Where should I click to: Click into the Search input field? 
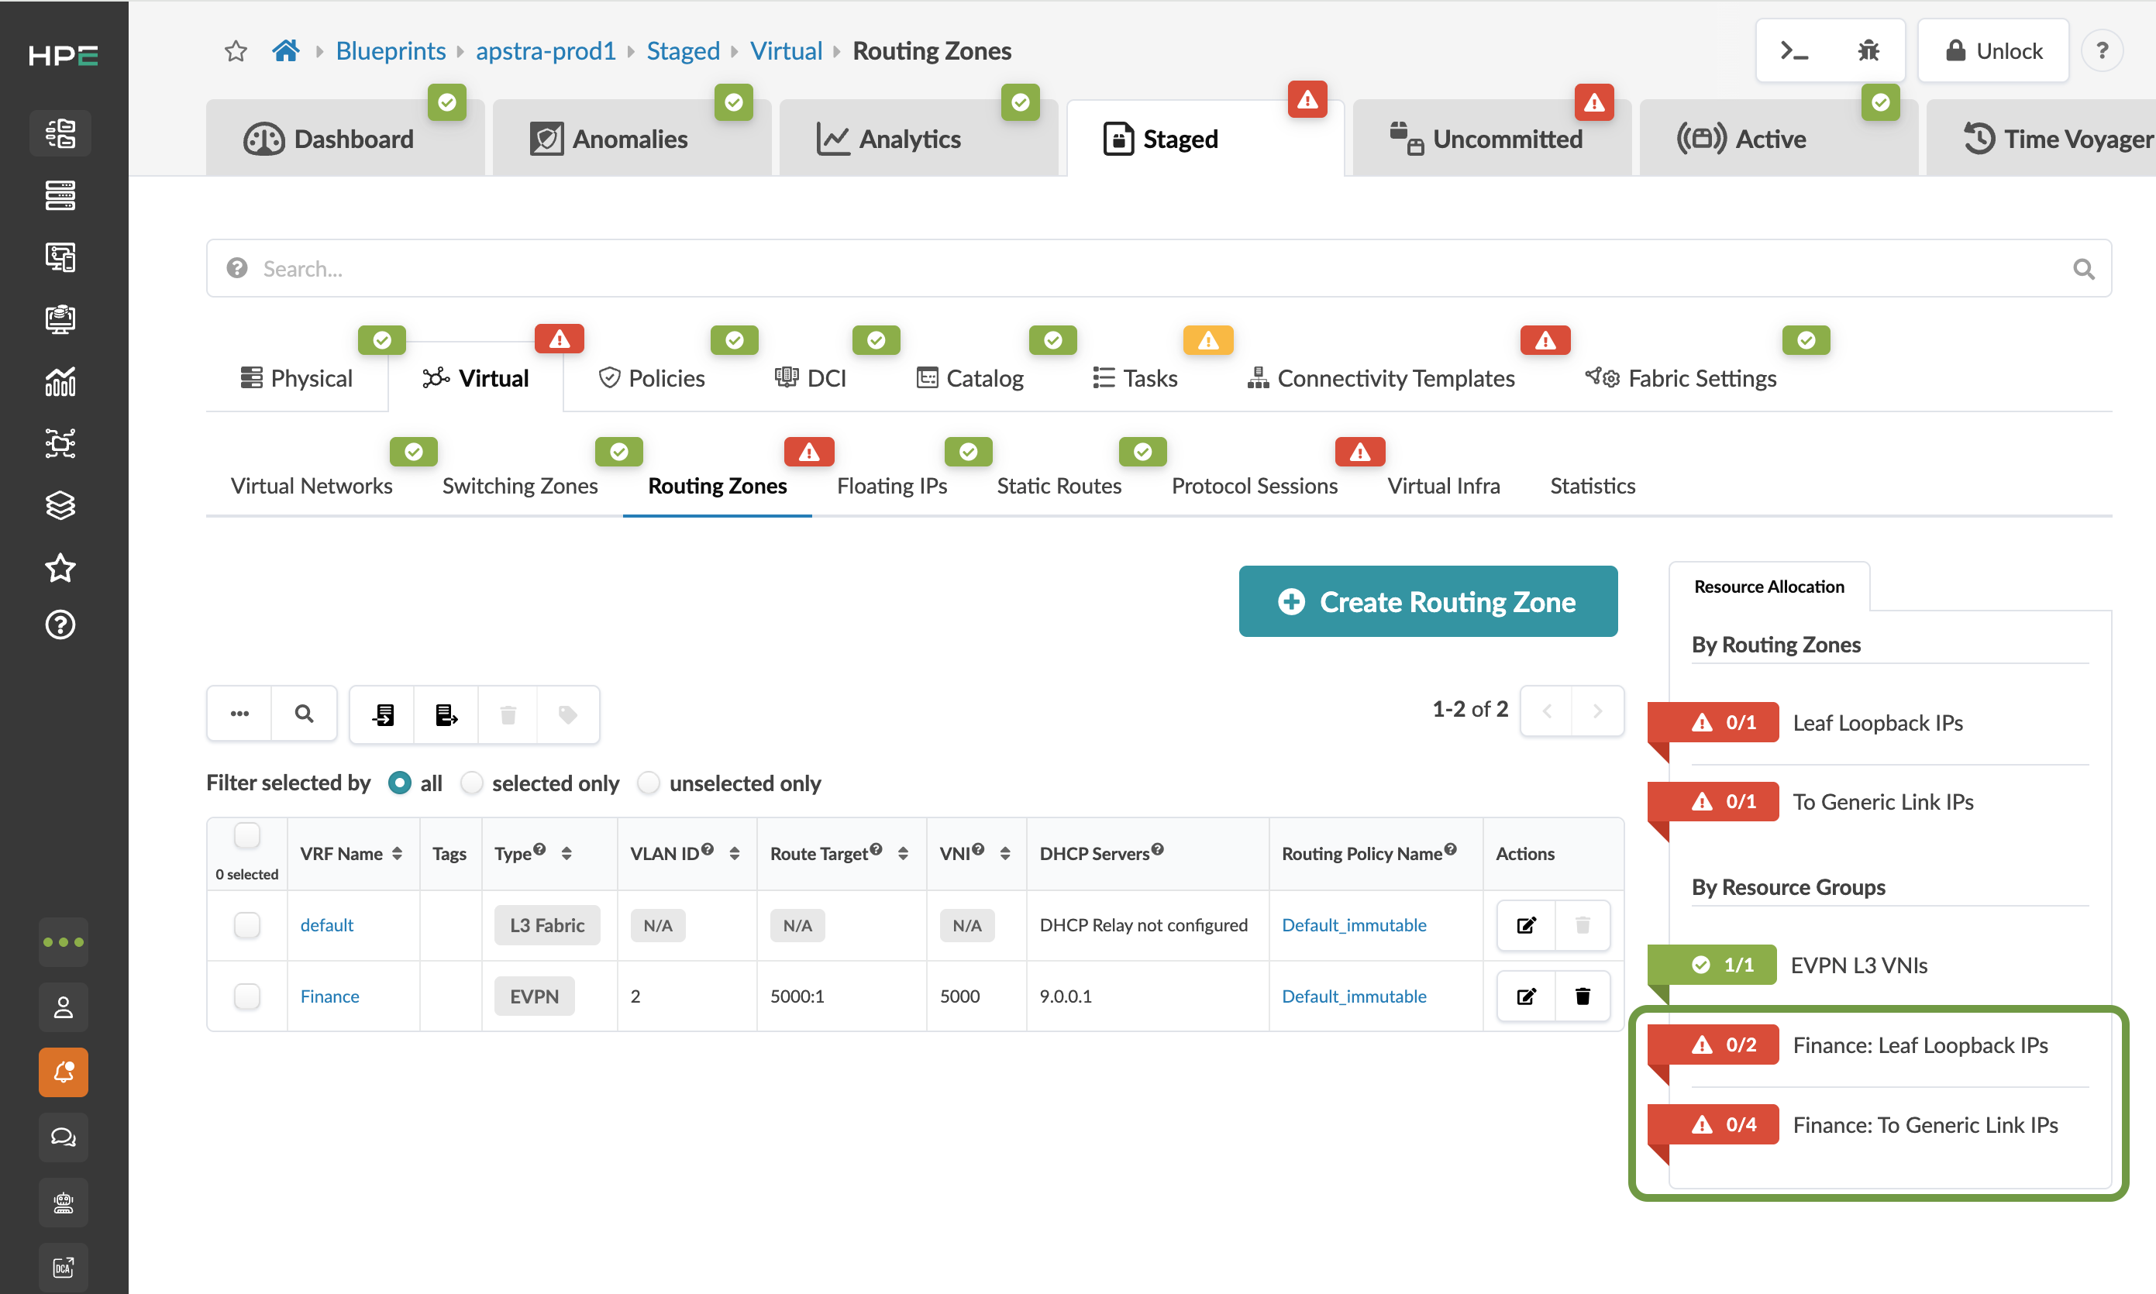[x=1159, y=269]
